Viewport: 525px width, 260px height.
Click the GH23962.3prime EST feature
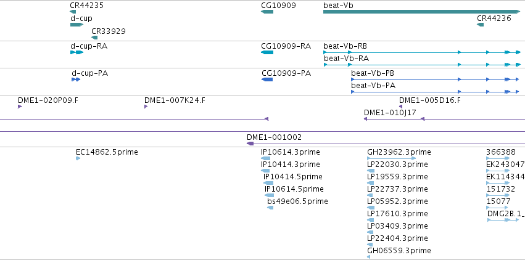click(391, 158)
